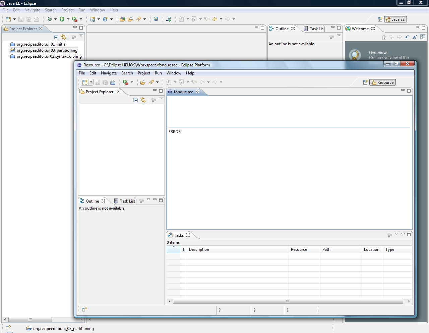Collapse All in Resource window Project Explorer
This screenshot has height=333, width=429.
tap(135, 100)
